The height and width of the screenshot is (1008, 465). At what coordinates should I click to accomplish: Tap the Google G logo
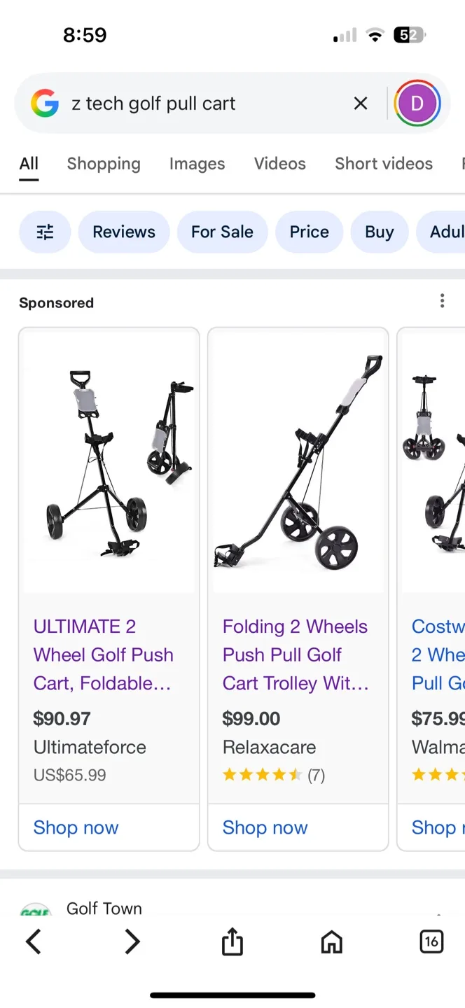pyautogui.click(x=45, y=103)
